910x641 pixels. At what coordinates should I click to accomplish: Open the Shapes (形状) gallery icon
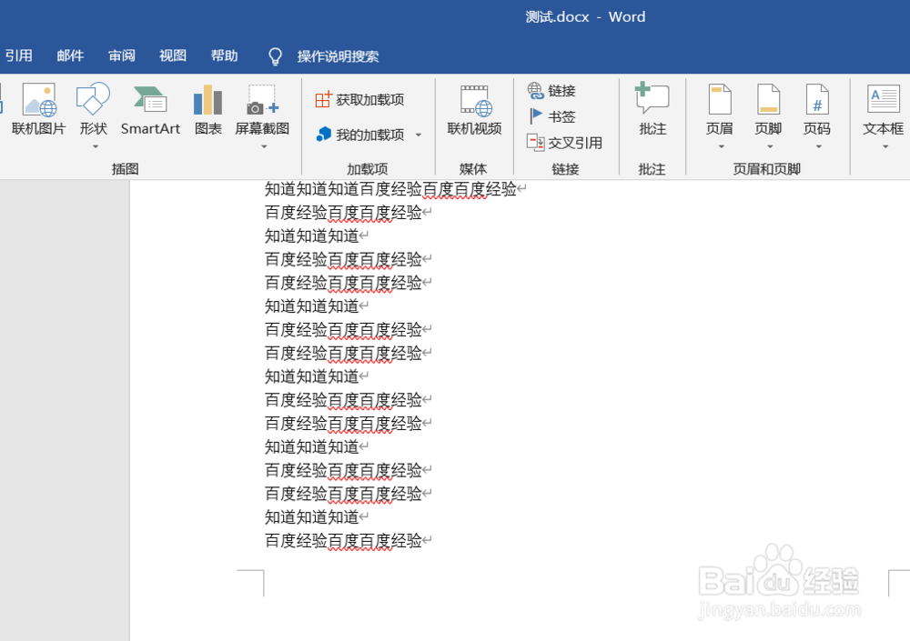tap(93, 99)
